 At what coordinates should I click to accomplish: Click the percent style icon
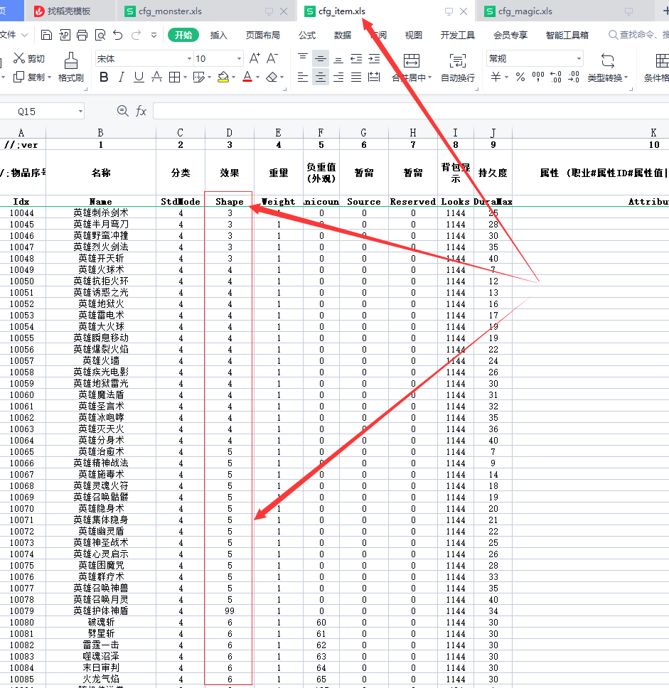pyautogui.click(x=520, y=77)
